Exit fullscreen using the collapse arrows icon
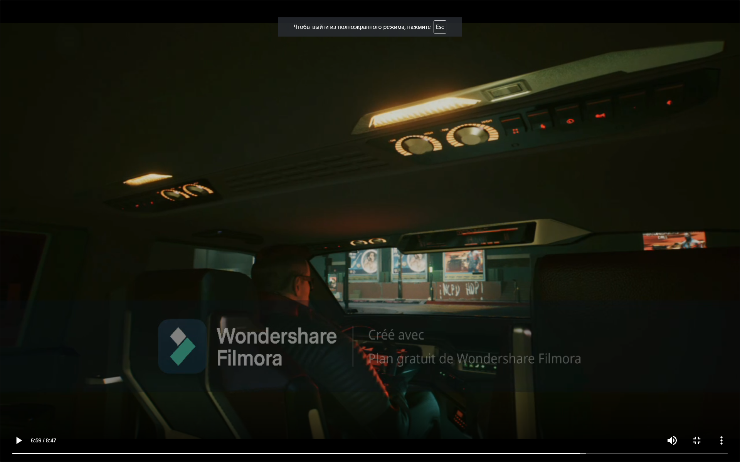The height and width of the screenshot is (462, 740). click(x=696, y=440)
